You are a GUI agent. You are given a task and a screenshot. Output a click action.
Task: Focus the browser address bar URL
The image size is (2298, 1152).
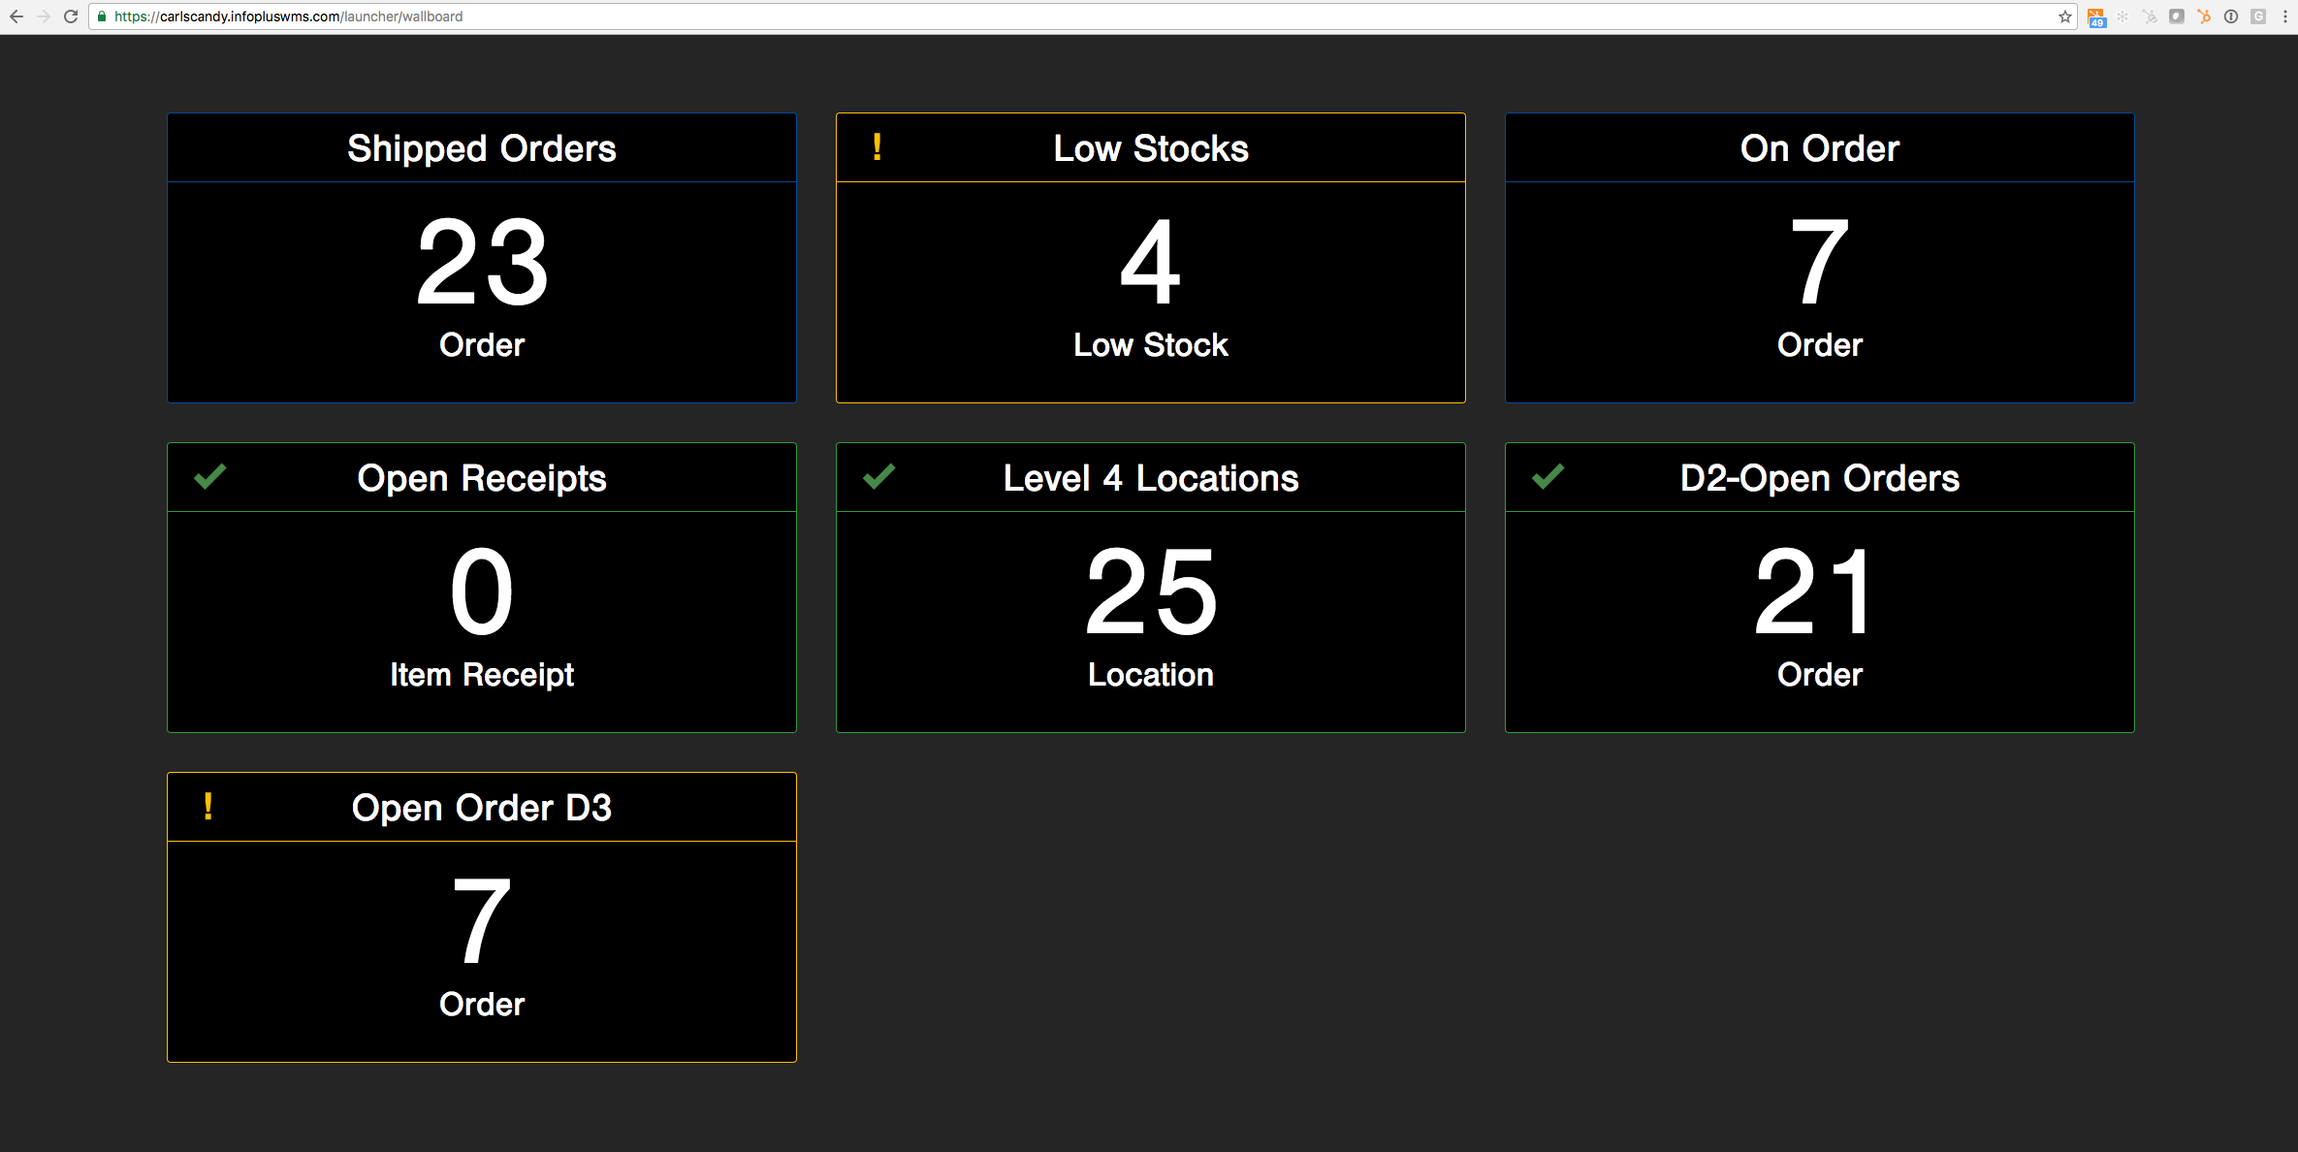pos(289,16)
